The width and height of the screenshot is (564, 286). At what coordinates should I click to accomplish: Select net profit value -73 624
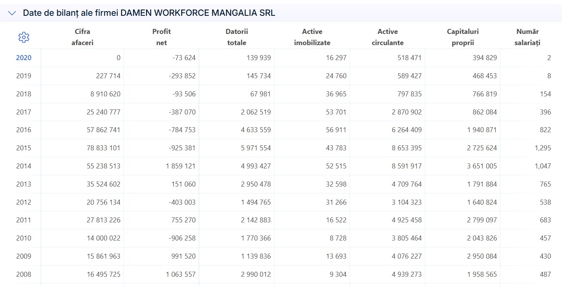[184, 58]
